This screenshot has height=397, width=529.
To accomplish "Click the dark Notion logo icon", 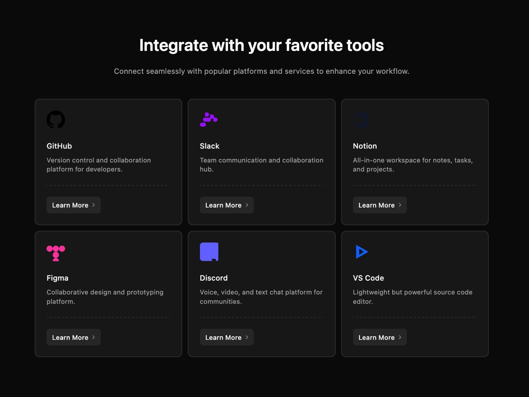I will click(362, 120).
